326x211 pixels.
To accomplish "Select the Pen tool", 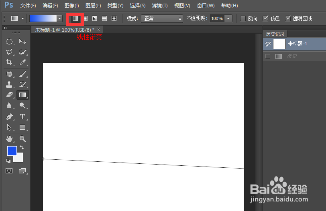I will 9,117.
